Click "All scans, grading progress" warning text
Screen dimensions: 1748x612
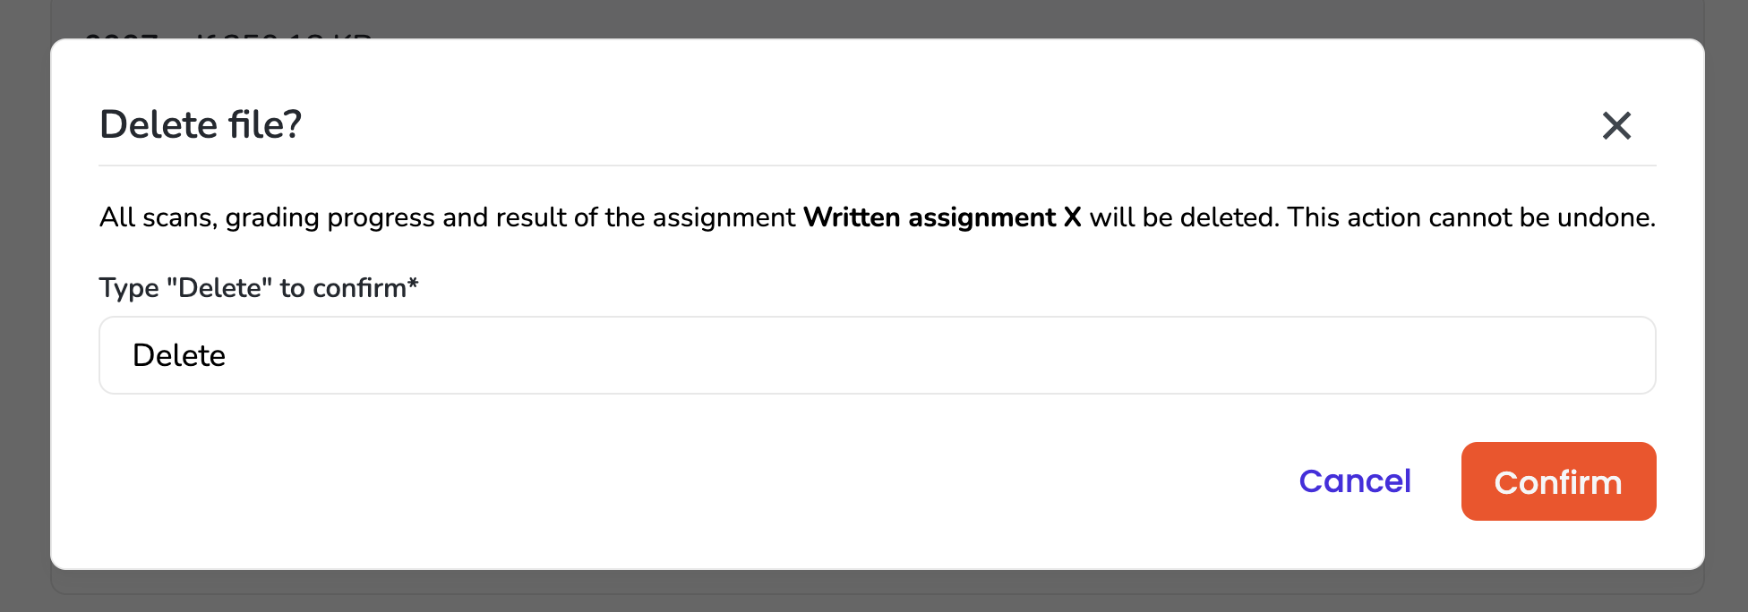point(269,217)
